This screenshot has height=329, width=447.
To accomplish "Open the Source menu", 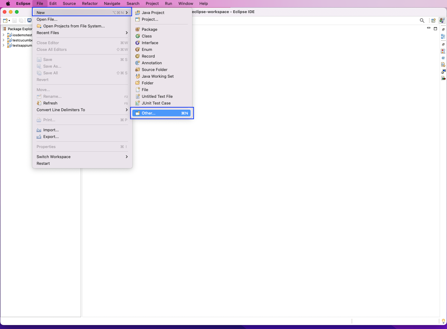I will [69, 3].
